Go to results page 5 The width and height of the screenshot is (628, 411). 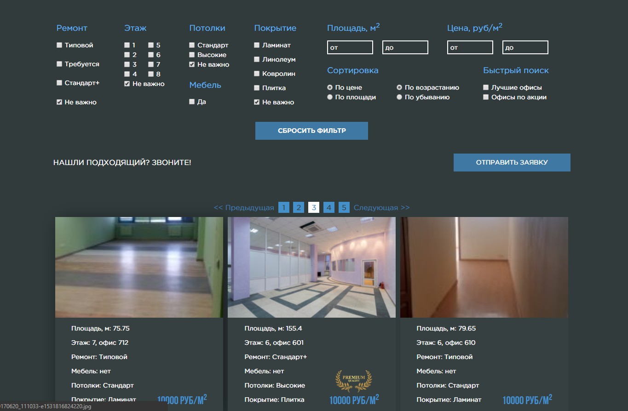tap(344, 207)
